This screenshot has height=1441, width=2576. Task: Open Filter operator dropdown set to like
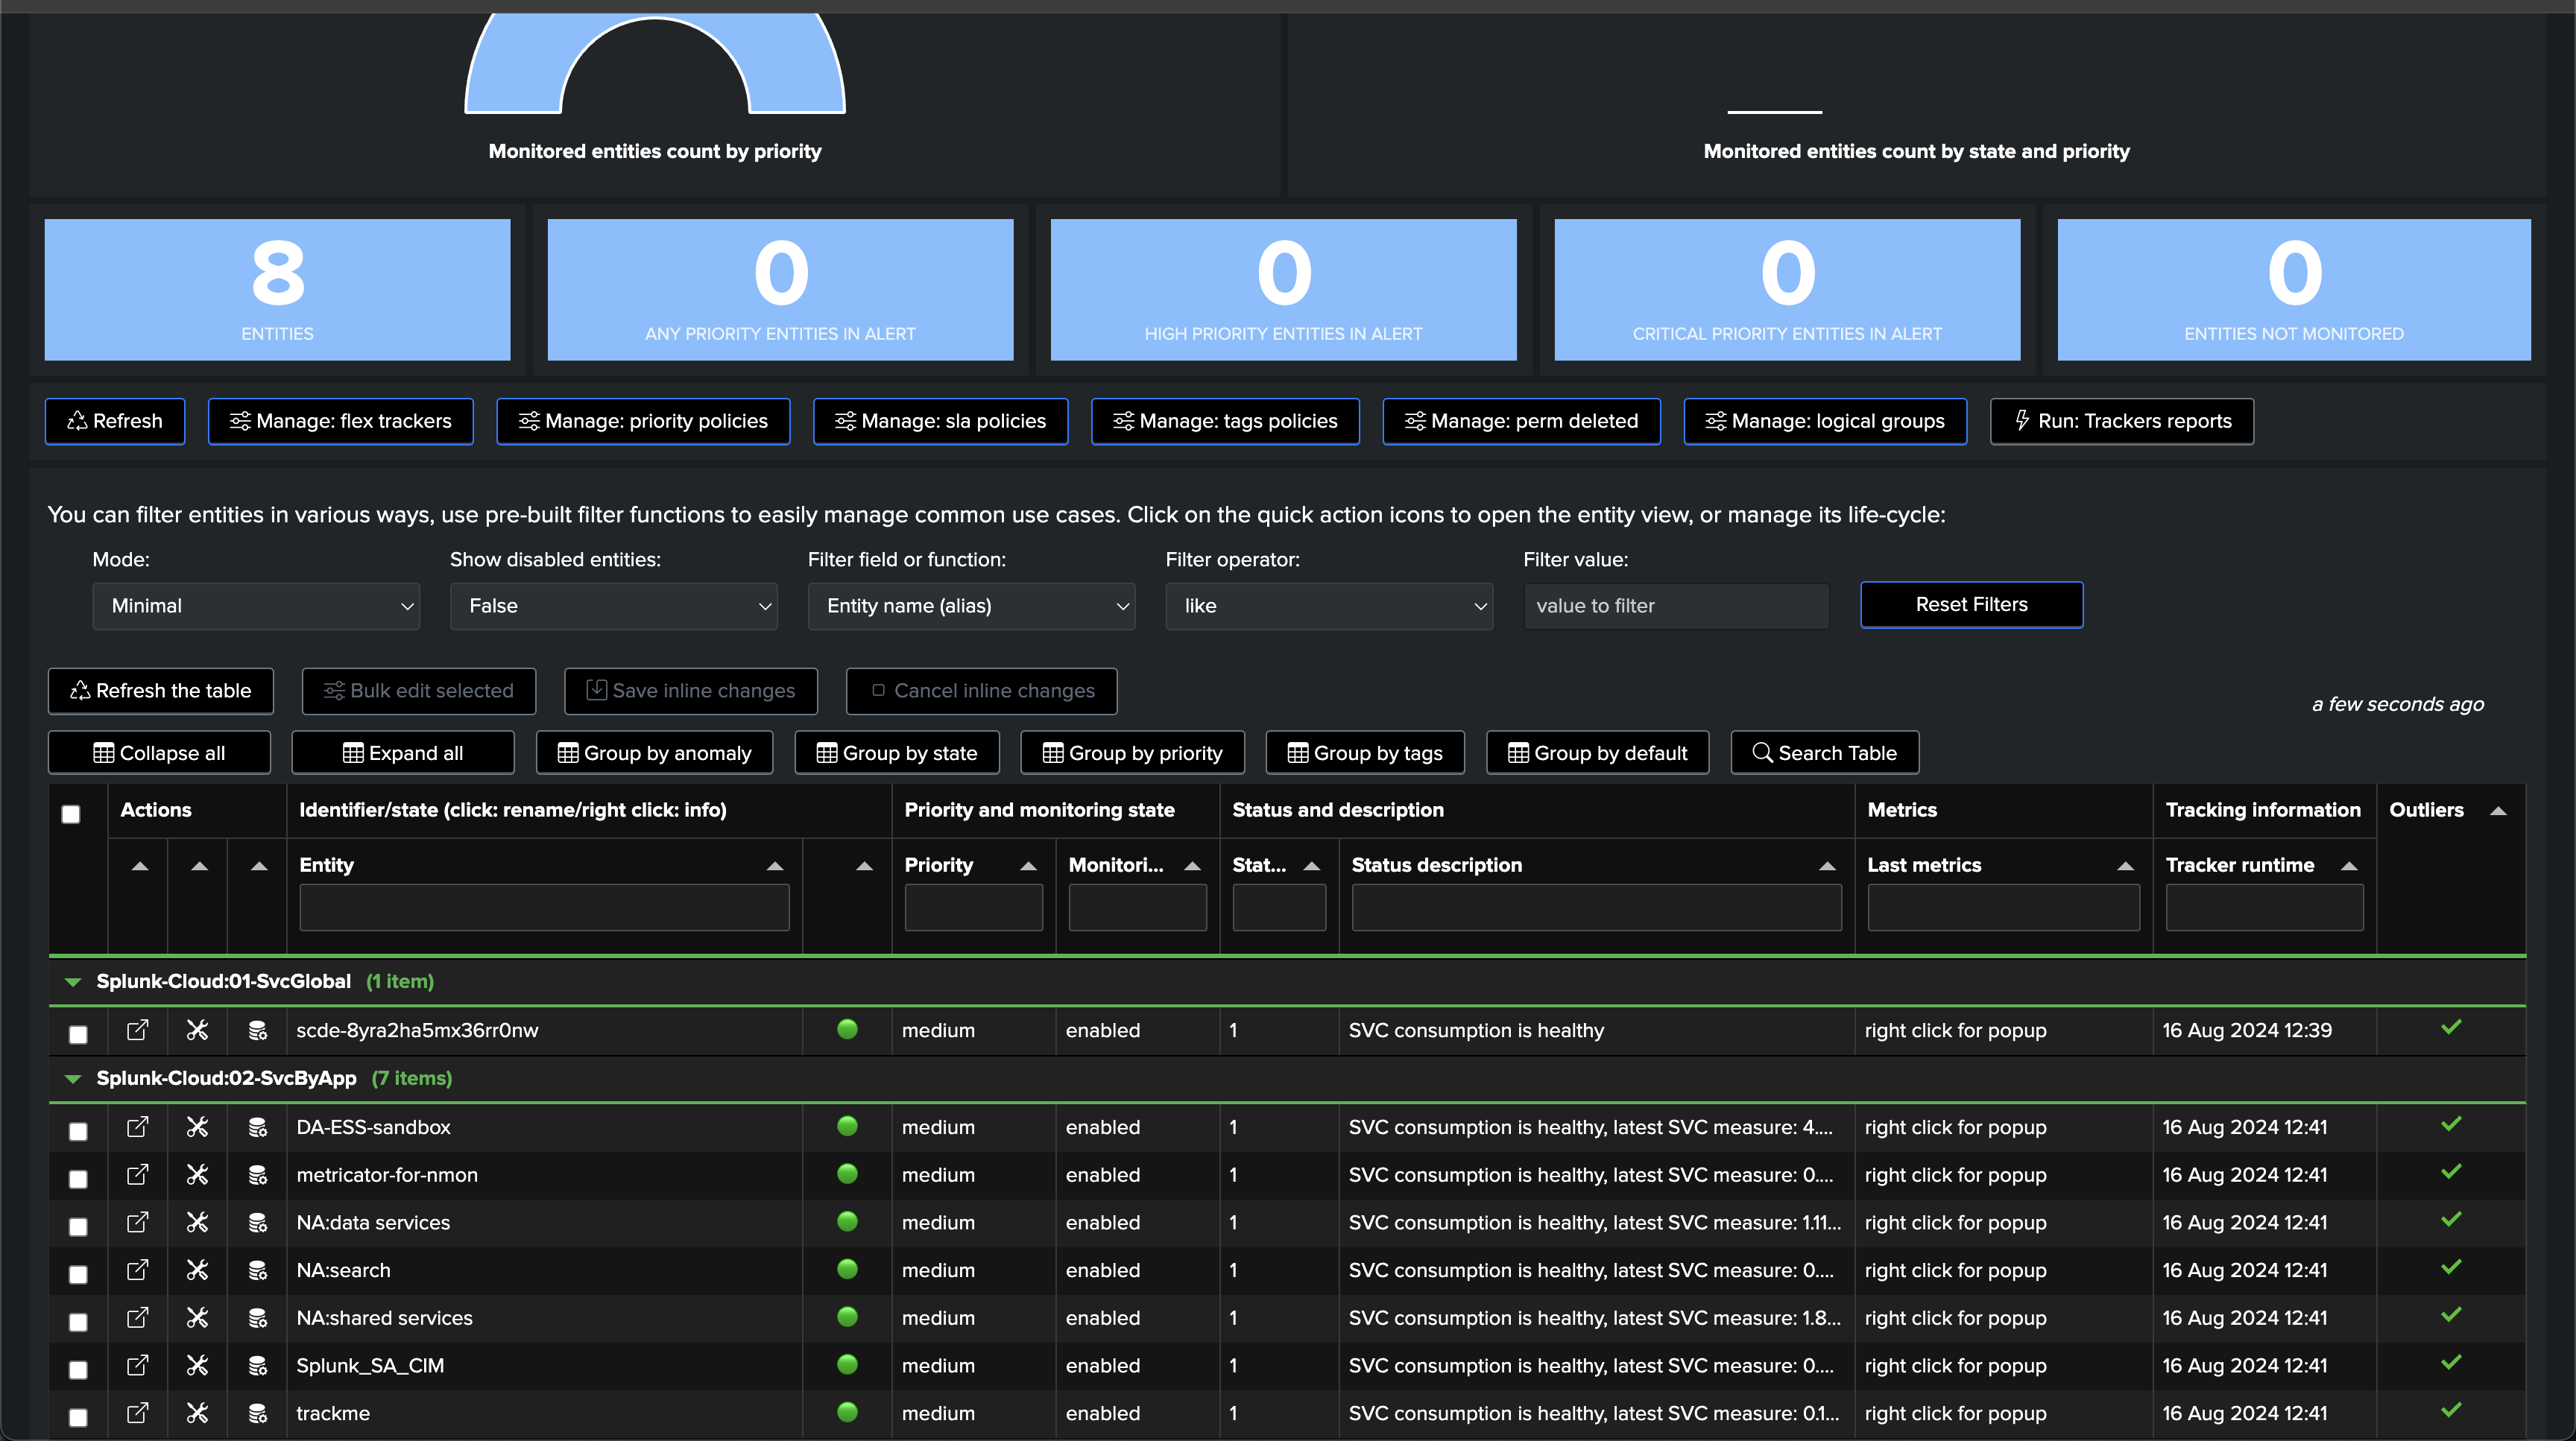coord(1328,606)
